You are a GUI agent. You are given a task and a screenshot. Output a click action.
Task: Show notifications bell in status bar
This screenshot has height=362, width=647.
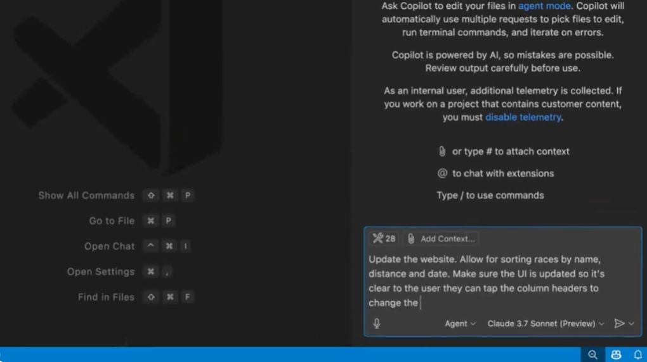click(x=637, y=354)
